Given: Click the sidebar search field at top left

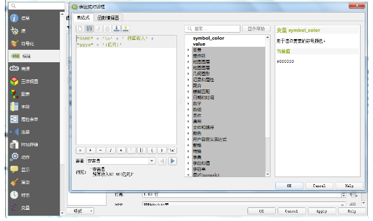Looking at the screenshot, I should pyautogui.click(x=36, y=5).
